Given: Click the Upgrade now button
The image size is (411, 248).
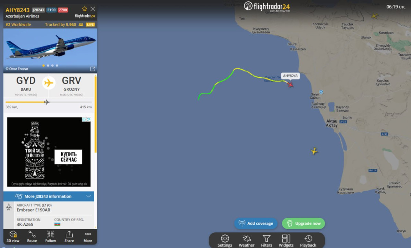Looking at the screenshot, I should (303, 223).
